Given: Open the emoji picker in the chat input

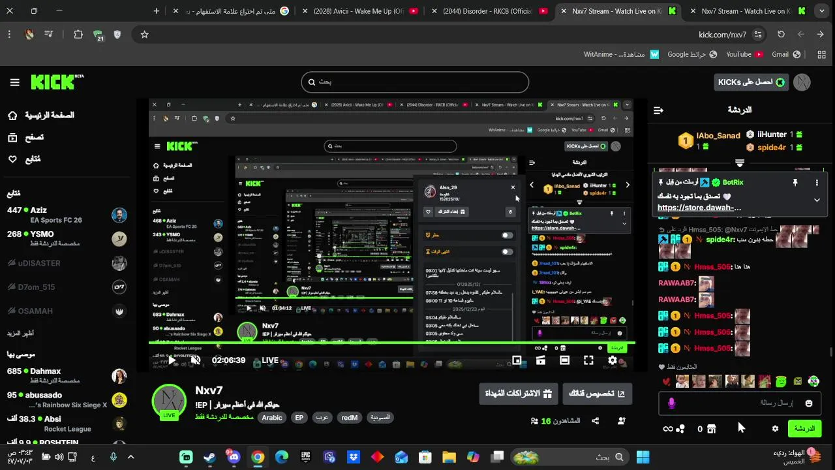Looking at the screenshot, I should pyautogui.click(x=809, y=403).
